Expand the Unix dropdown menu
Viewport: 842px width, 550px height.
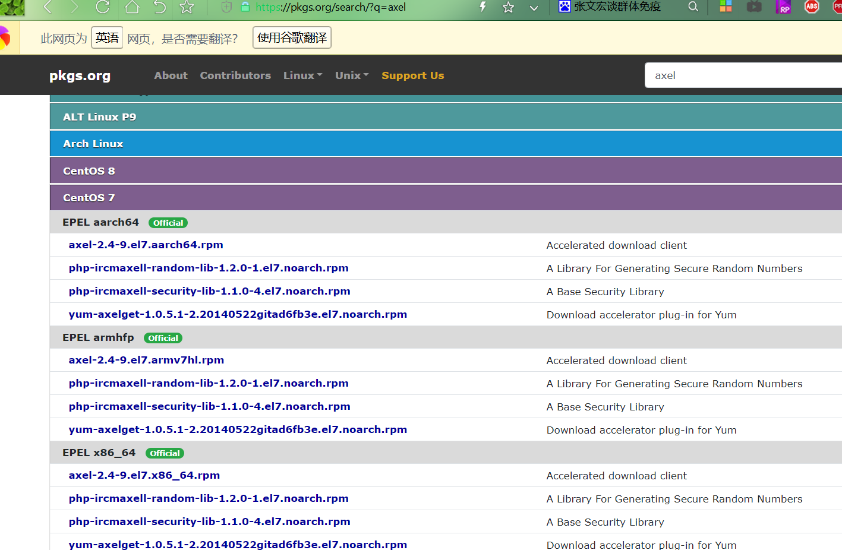352,75
